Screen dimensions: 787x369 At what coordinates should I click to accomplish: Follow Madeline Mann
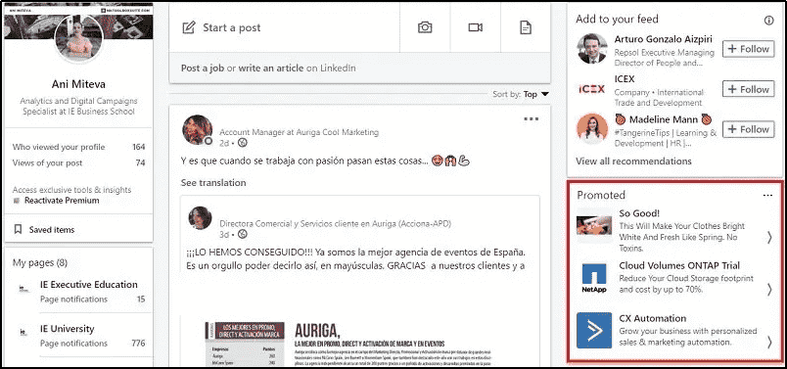click(749, 129)
